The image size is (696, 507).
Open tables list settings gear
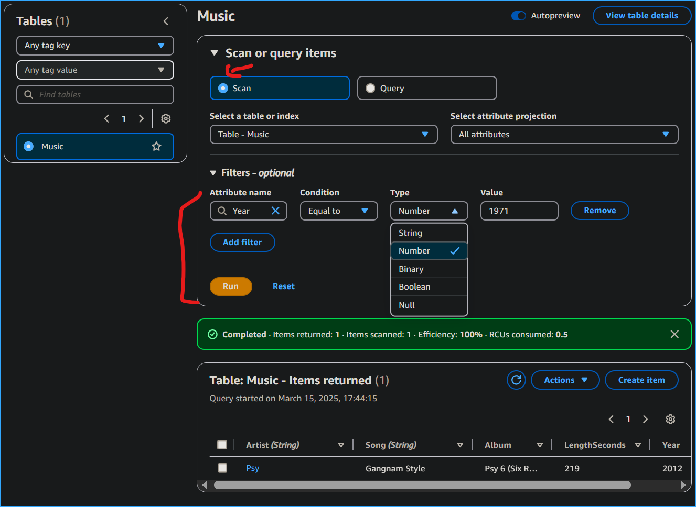click(x=166, y=119)
